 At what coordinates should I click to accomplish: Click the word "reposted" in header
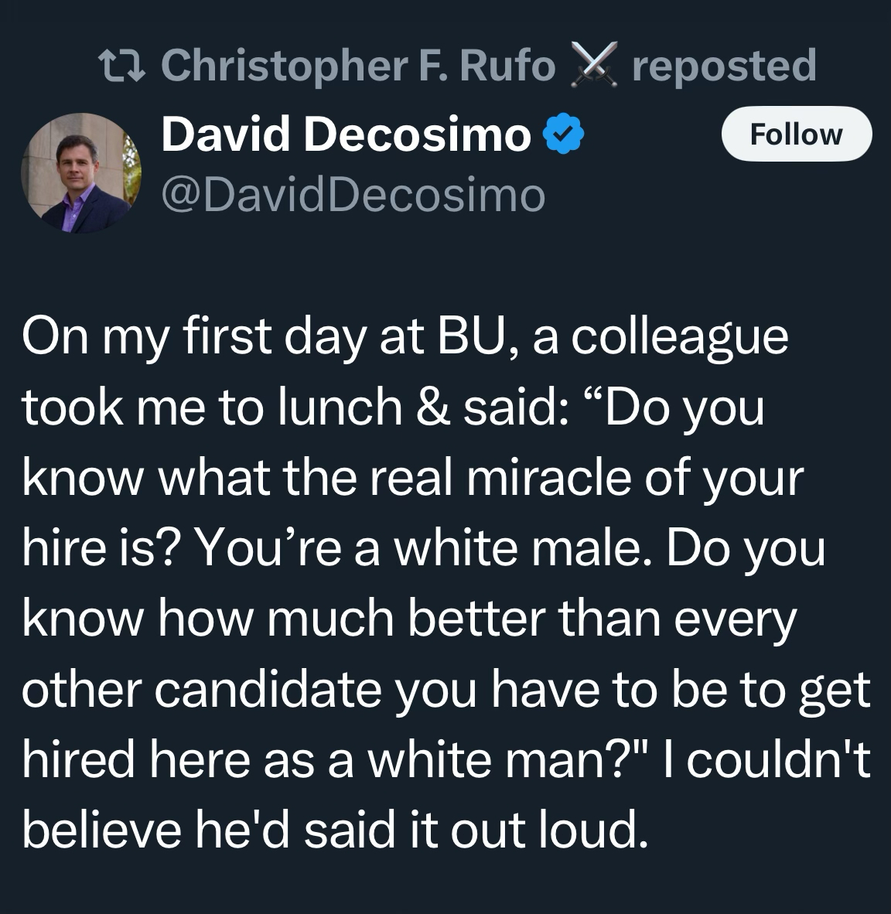(724, 65)
